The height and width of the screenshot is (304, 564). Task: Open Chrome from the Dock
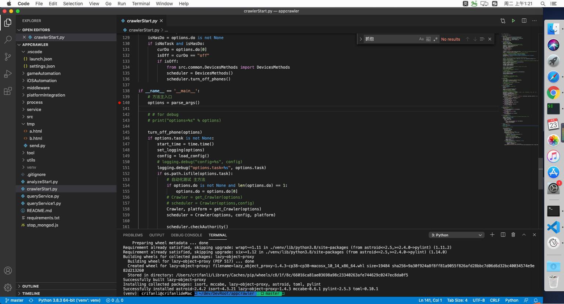click(x=553, y=93)
